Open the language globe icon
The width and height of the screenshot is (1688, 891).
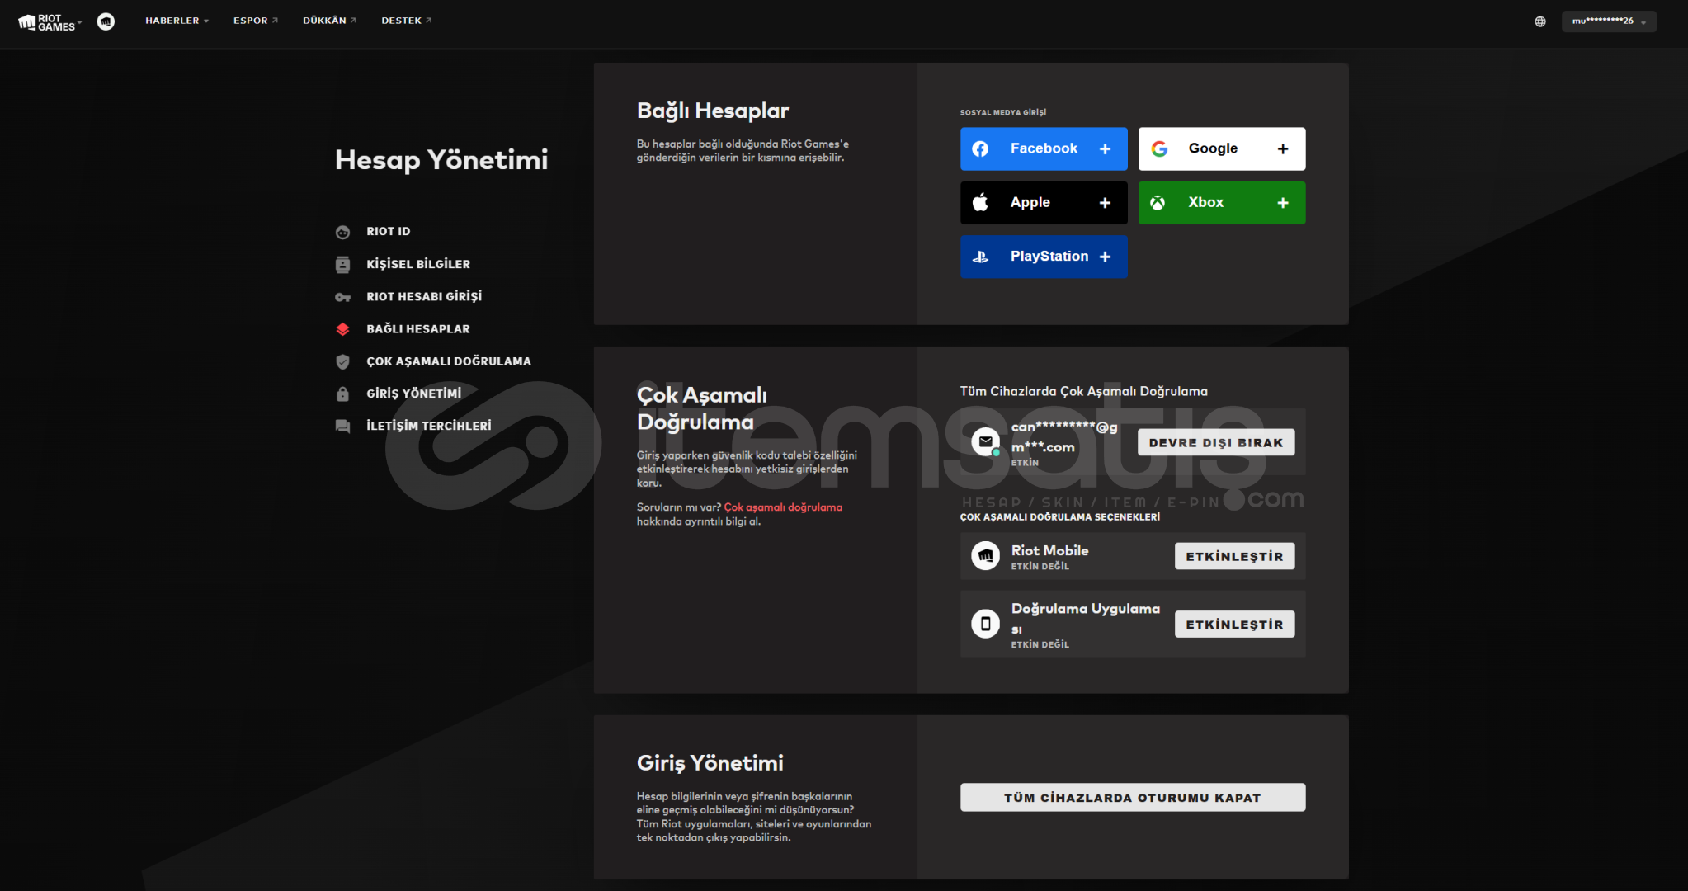1539,21
